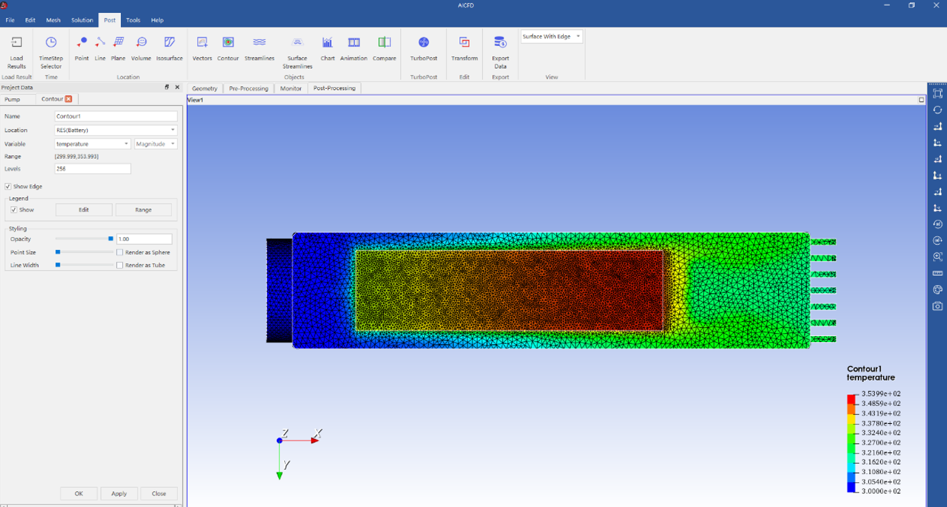Open the Help menu
This screenshot has width=947, height=507.
157,20
